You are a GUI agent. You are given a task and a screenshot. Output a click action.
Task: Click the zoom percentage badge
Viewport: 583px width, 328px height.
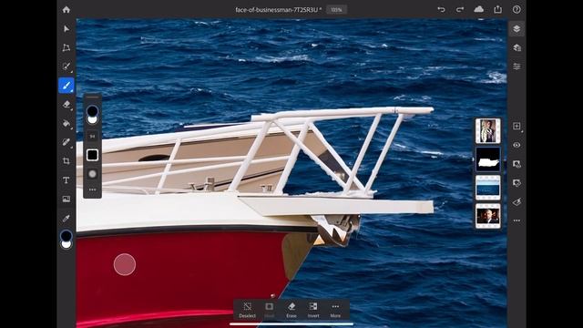pos(336,10)
